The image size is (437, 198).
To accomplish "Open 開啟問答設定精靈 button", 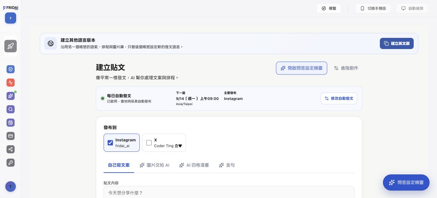I will 302,68.
